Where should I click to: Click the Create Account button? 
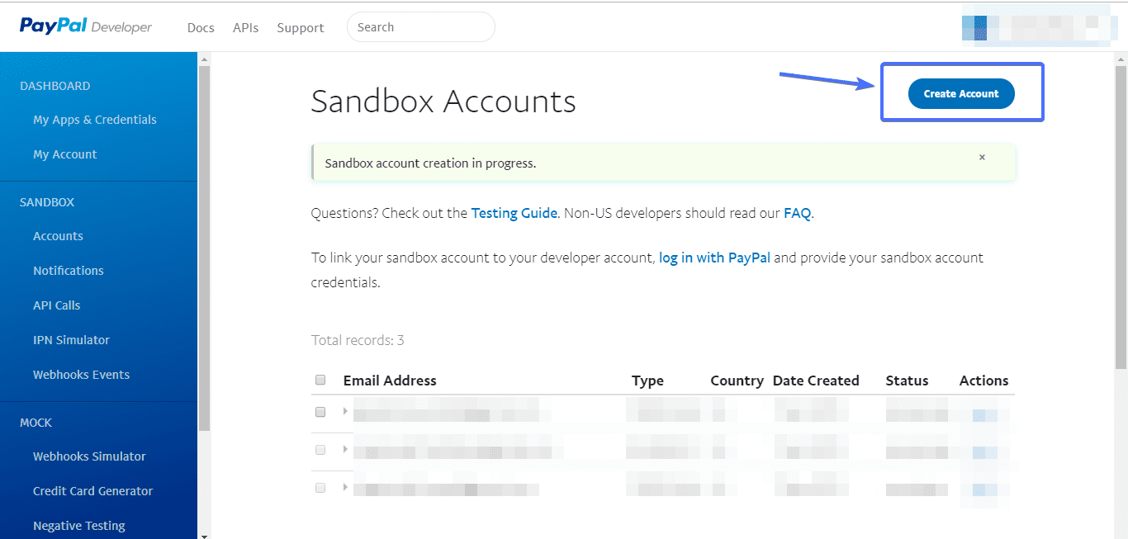click(x=961, y=93)
